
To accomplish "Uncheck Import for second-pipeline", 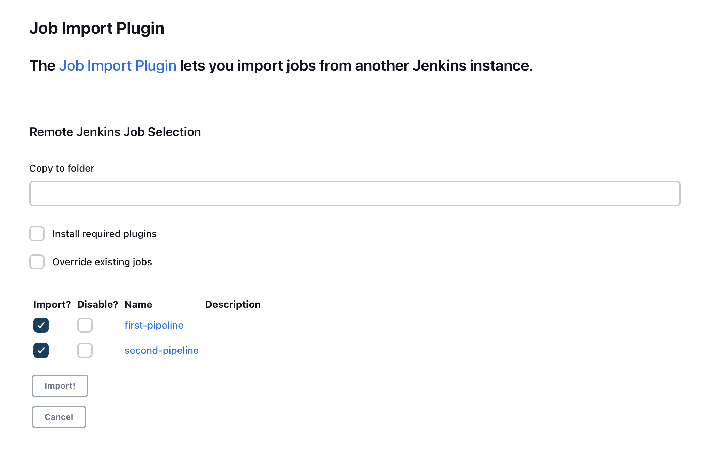I will (41, 350).
